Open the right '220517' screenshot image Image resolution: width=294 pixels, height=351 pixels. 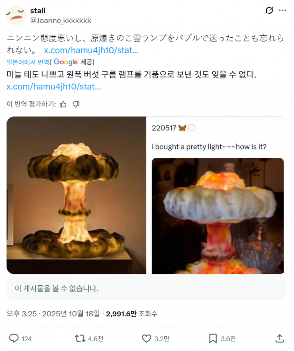point(217,195)
